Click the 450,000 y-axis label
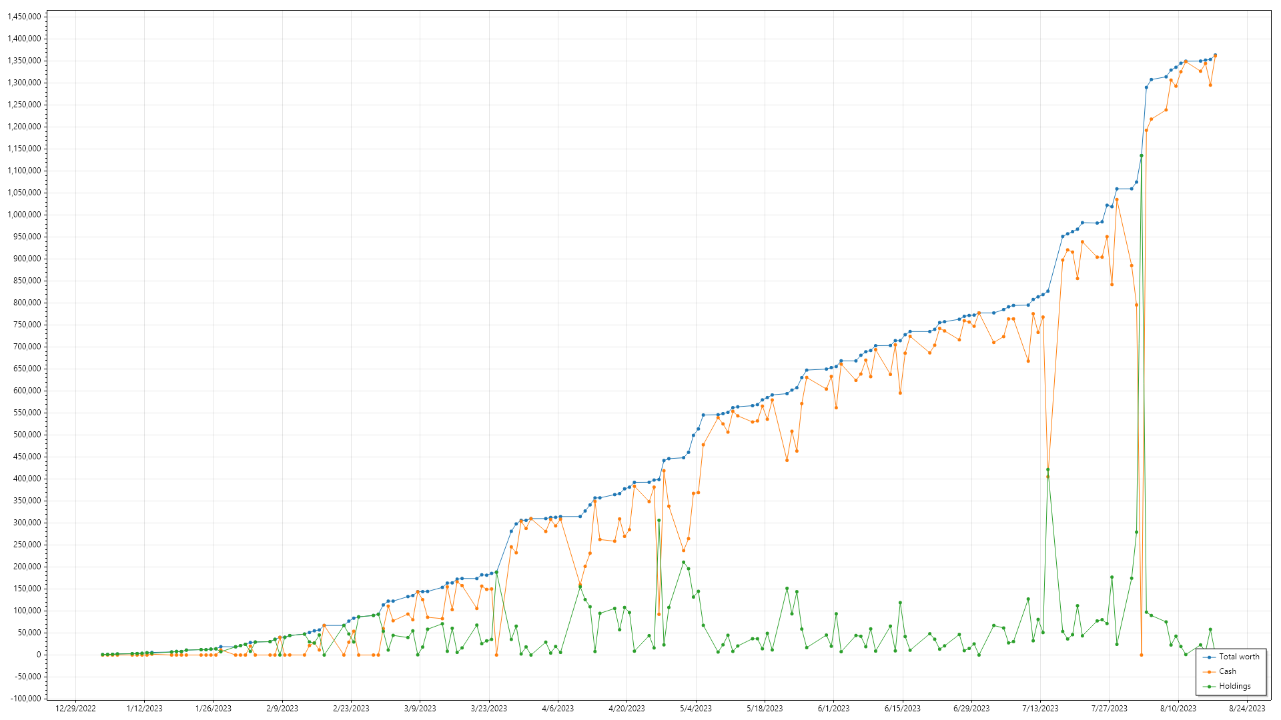This screenshot has width=1281, height=720. (x=27, y=457)
